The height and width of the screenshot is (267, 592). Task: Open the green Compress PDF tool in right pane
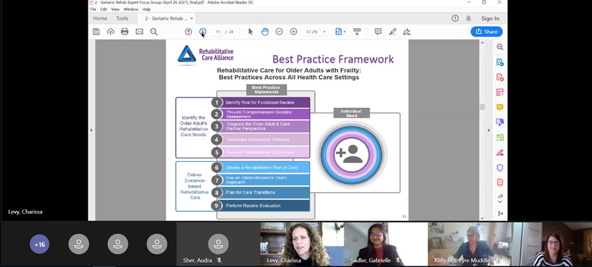(500, 137)
